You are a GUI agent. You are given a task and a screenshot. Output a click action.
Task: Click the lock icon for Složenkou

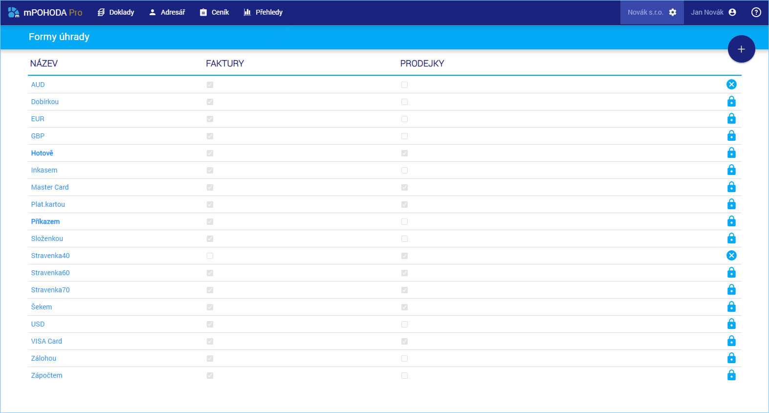731,238
